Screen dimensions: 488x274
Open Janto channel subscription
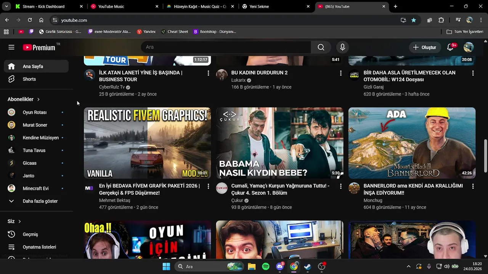[x=36, y=176]
